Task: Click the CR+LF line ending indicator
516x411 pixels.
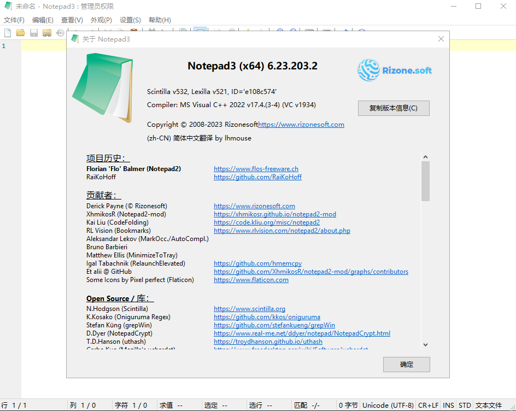Action: coord(428,406)
